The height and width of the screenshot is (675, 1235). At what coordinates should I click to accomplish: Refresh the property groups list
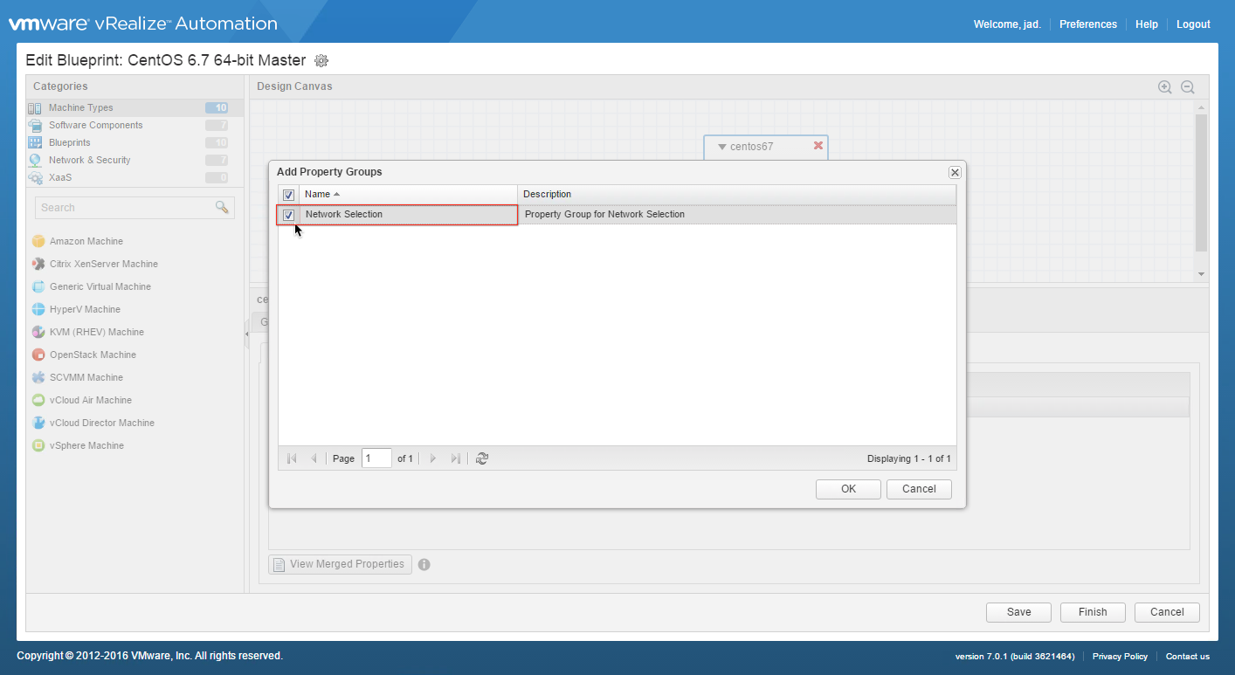coord(482,458)
